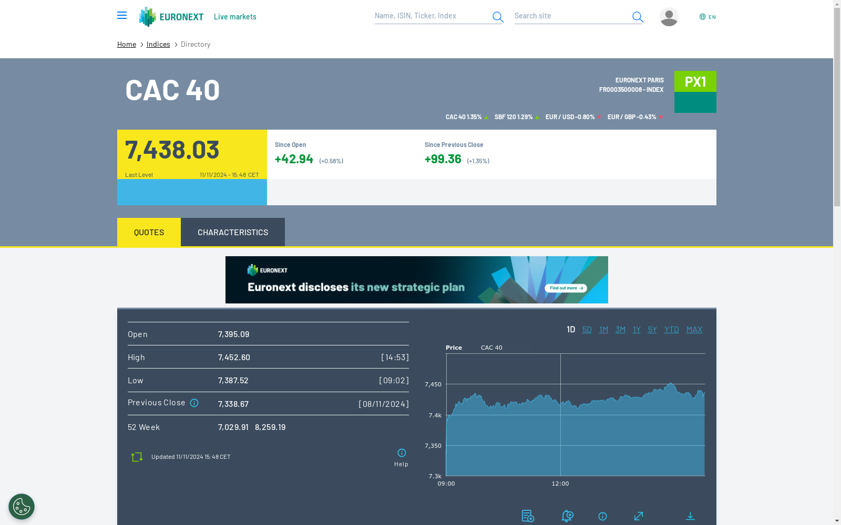
Task: Click the Euronext strategic plan banner
Action: coord(417,280)
